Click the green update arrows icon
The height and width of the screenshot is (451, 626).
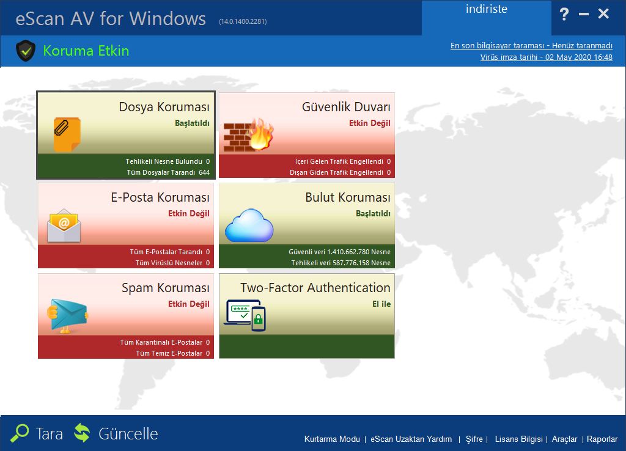[x=82, y=433]
